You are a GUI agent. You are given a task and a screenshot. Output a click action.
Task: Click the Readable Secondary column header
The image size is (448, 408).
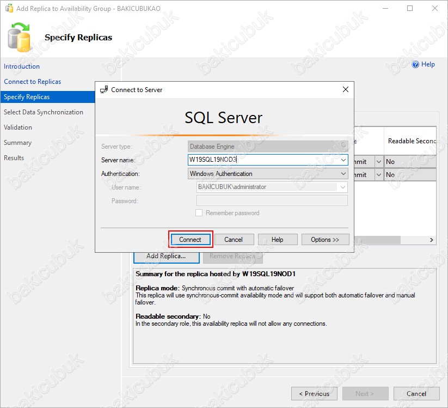point(410,141)
